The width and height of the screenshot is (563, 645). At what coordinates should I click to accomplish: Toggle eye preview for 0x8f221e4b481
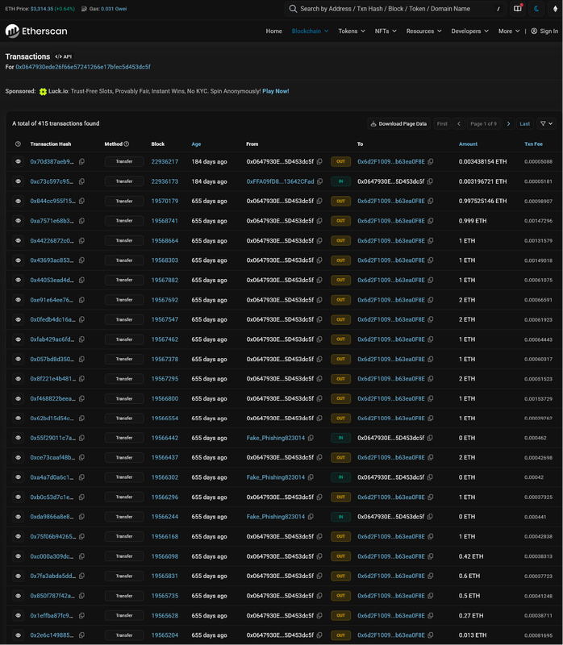tap(18, 379)
